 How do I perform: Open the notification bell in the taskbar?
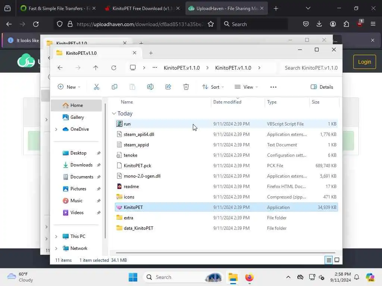pyautogui.click(x=357, y=277)
